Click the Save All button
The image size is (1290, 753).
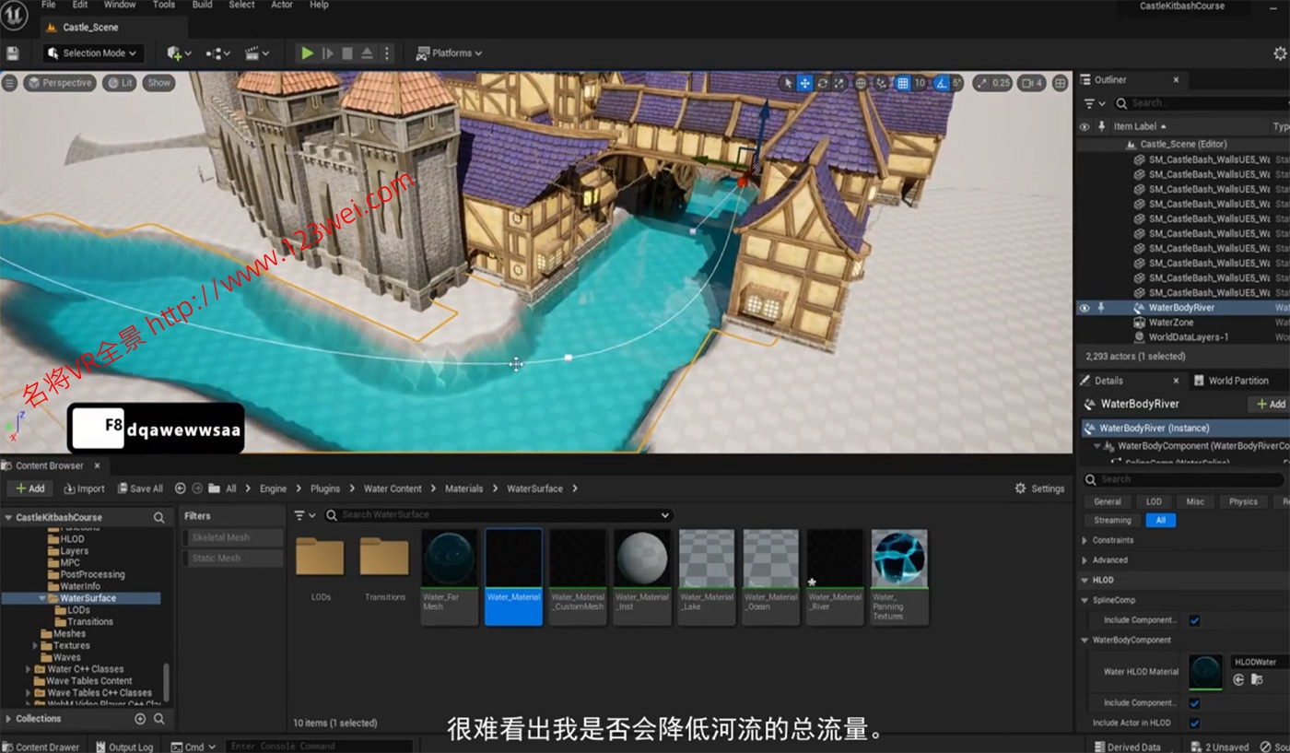coord(139,488)
